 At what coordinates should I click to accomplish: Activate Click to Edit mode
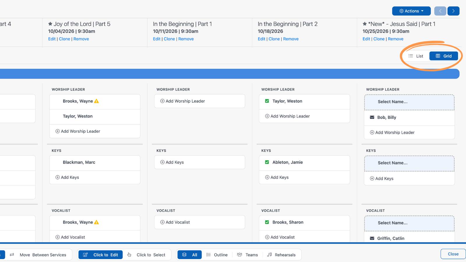tap(100, 255)
